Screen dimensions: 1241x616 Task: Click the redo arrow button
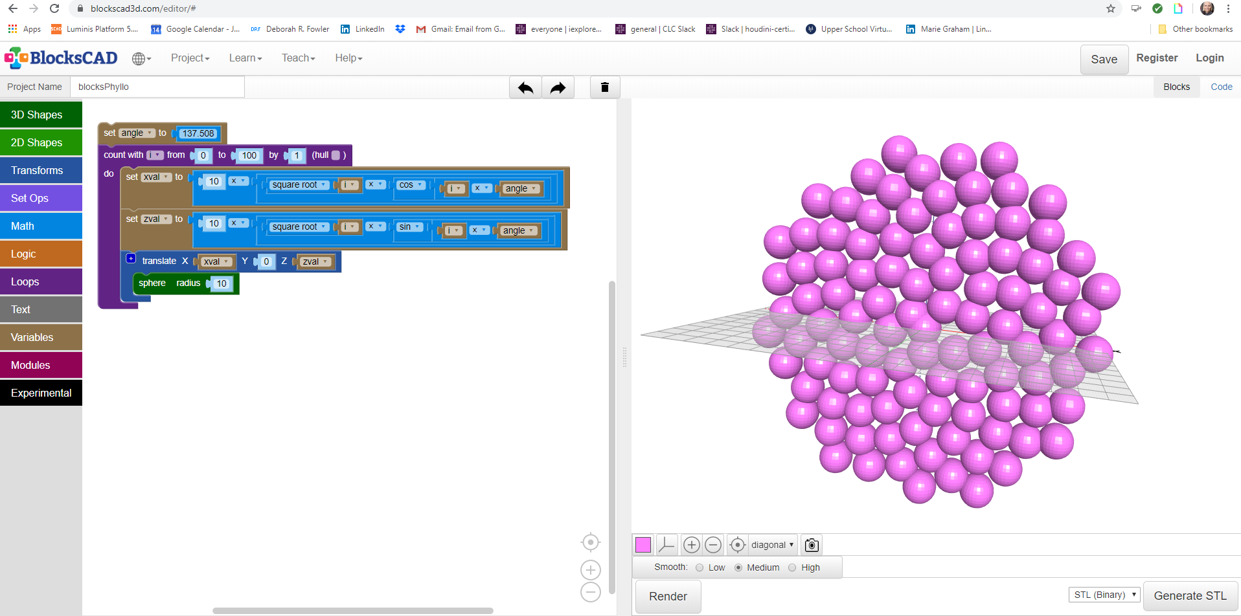(558, 87)
